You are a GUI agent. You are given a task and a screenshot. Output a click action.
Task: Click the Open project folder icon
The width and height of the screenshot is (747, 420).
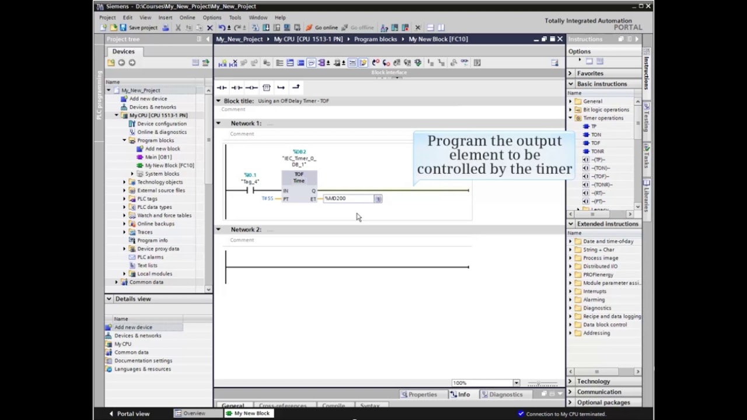pyautogui.click(x=113, y=27)
